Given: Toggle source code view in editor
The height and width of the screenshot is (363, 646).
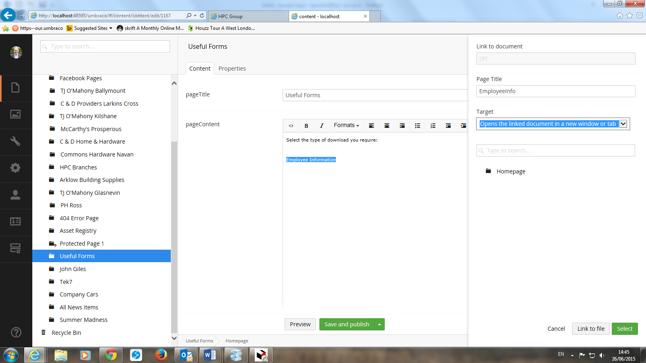Looking at the screenshot, I should [291, 126].
